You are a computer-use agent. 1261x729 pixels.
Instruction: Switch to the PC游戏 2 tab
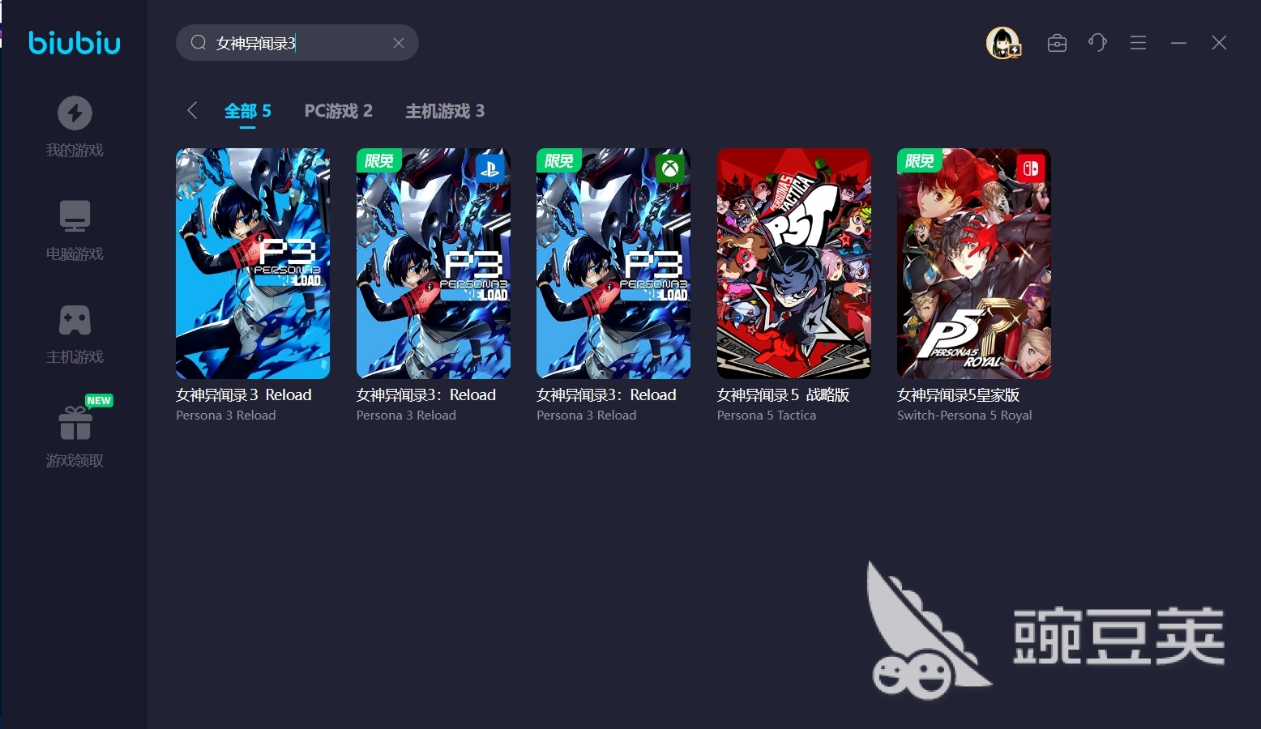[x=339, y=111]
